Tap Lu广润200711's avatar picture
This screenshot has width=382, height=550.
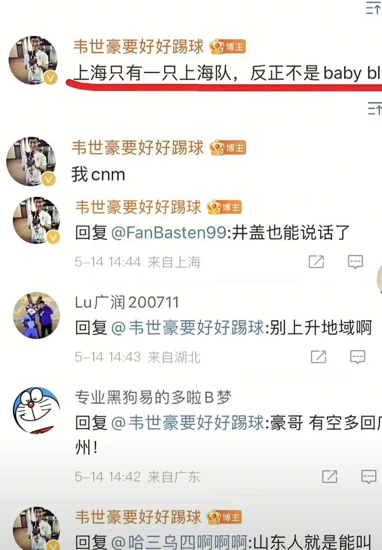click(x=36, y=315)
